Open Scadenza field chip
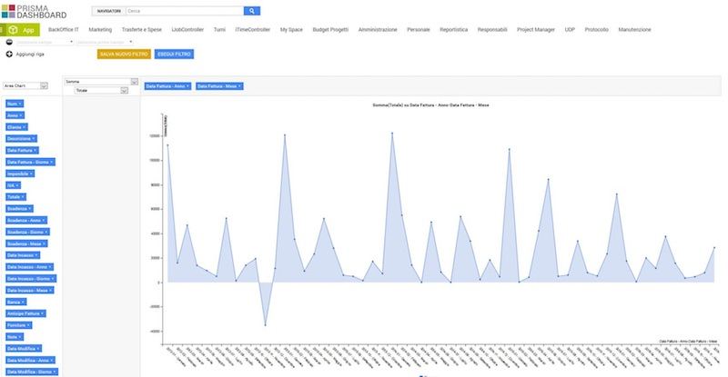Viewport: 728px width, 377px height. [19, 209]
